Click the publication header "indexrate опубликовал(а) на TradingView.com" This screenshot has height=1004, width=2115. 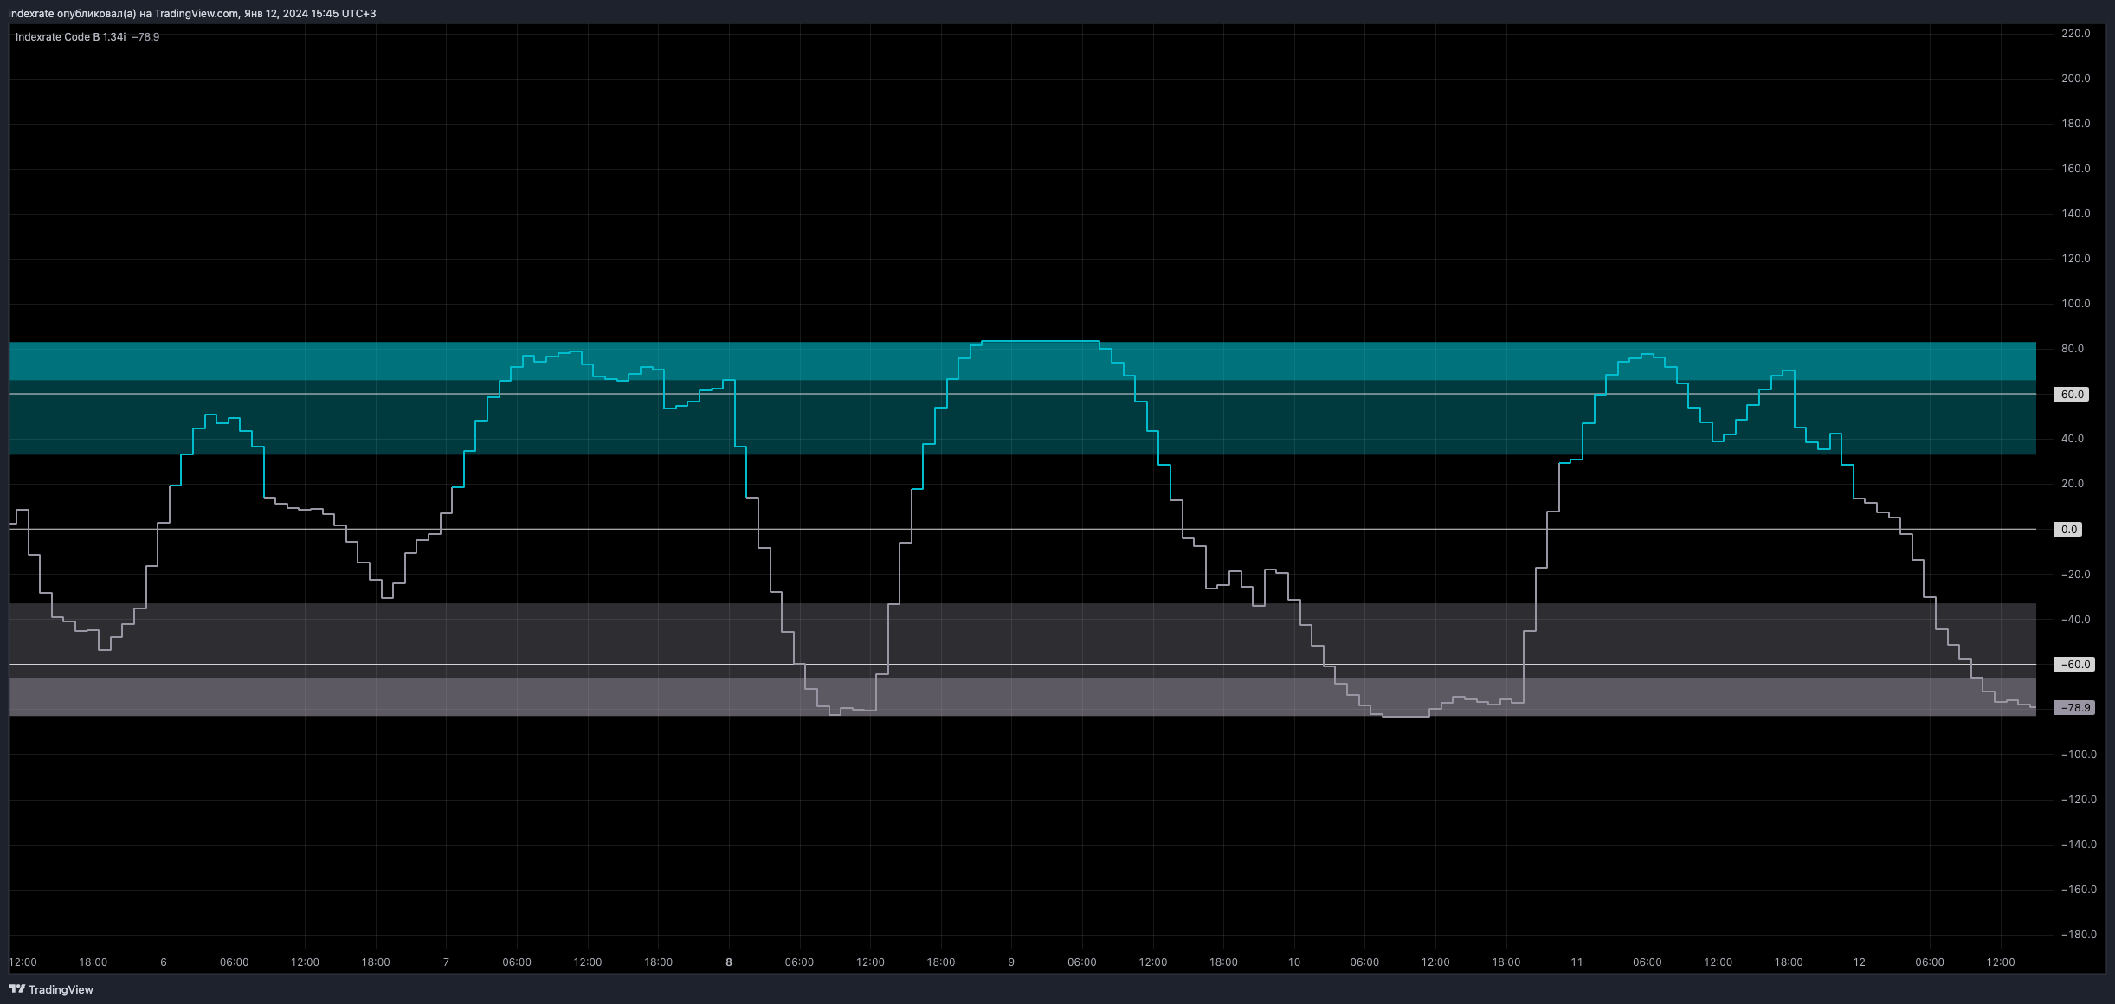124,14
